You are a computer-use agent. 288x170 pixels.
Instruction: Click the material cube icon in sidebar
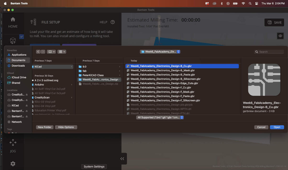[x=13, y=41]
